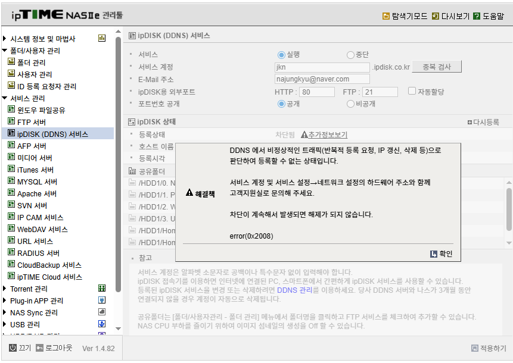Viewport: 513px width, 363px height.
Task: Expand the 시스템 정보 및 마법사 tree node
Action: point(5,39)
